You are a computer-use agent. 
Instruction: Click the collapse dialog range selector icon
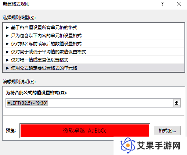pos(177,103)
